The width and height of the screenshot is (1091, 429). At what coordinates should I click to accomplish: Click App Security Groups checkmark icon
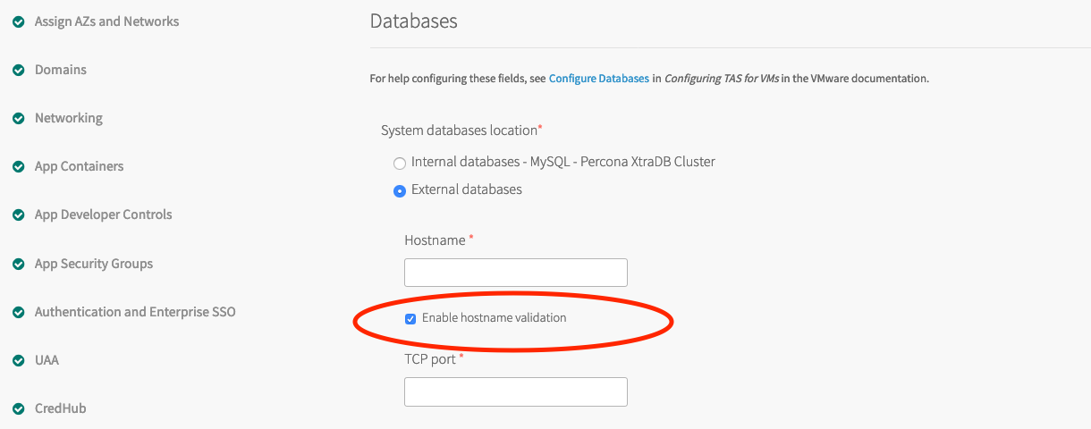pos(18,264)
